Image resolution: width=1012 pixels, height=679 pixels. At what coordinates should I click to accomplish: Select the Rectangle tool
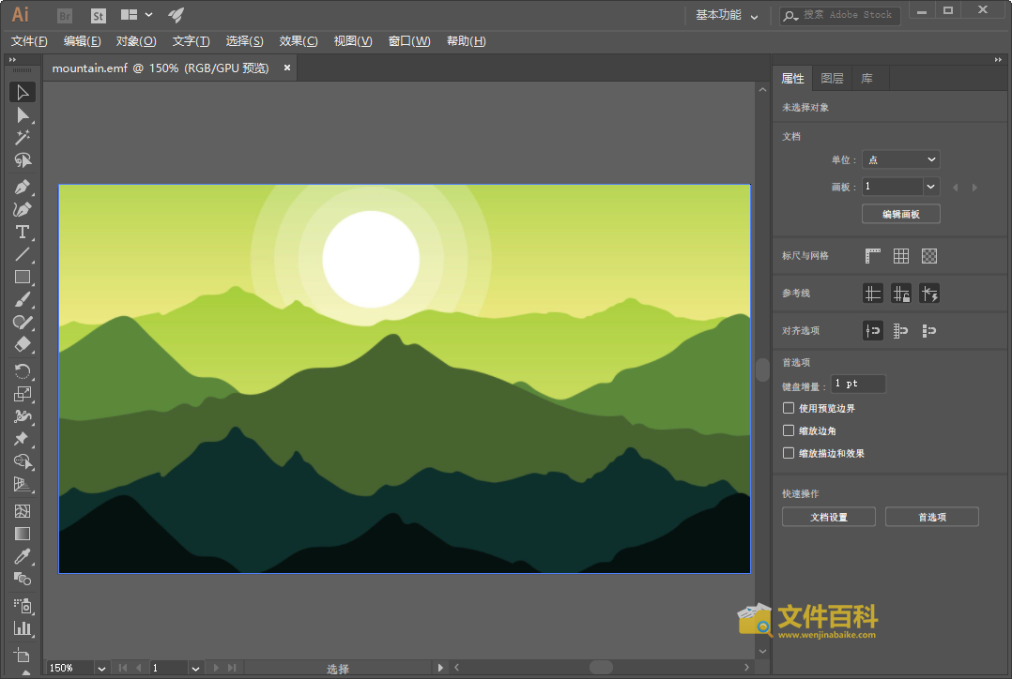[23, 278]
